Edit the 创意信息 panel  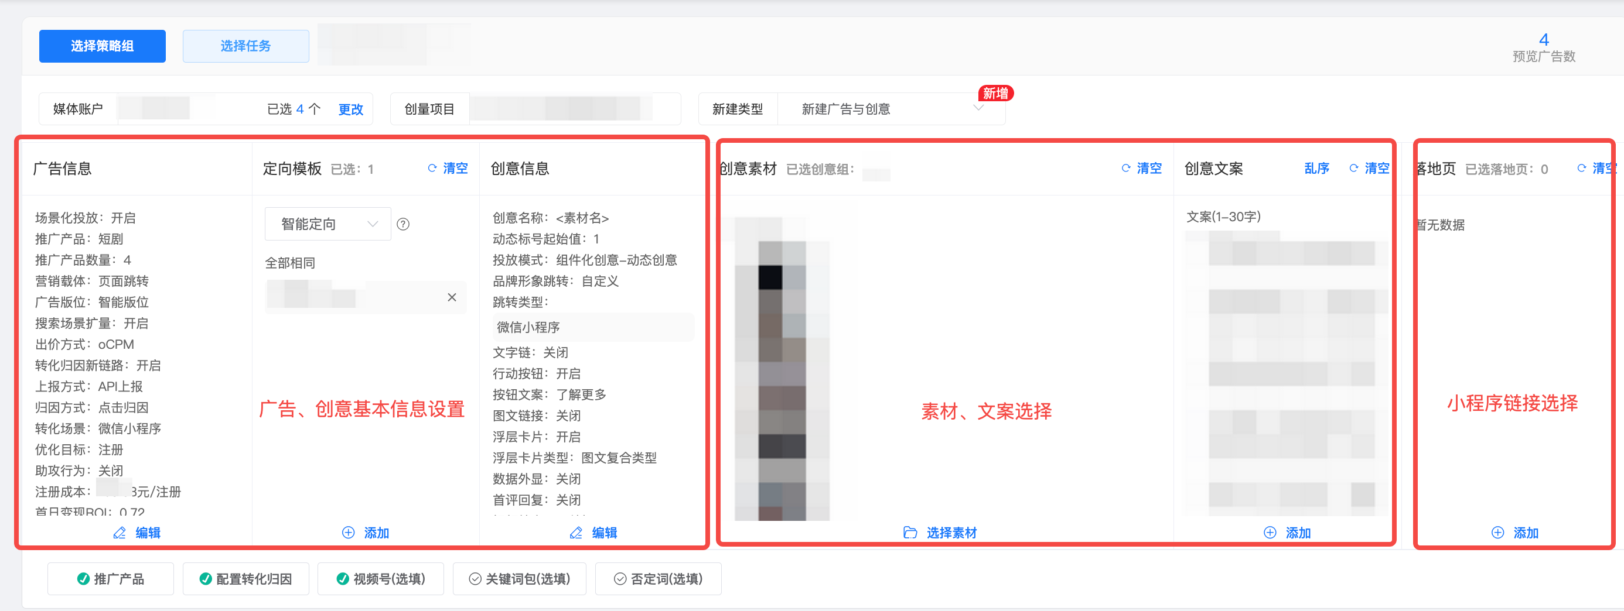[x=593, y=533]
